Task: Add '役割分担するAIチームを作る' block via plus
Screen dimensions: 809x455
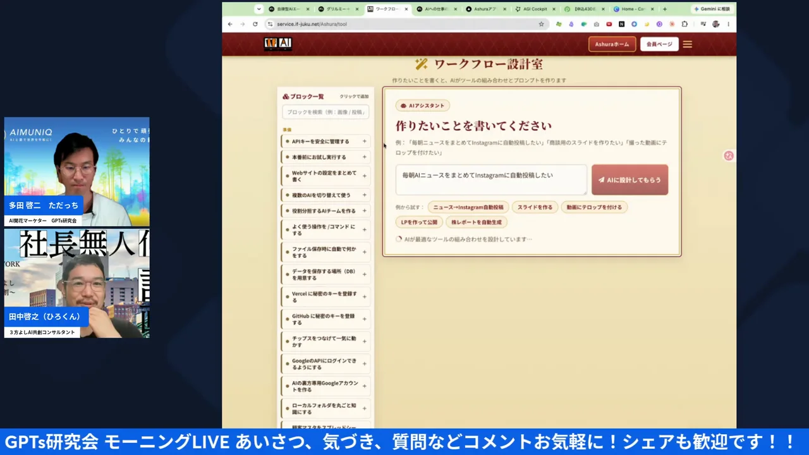Action: [x=364, y=210]
